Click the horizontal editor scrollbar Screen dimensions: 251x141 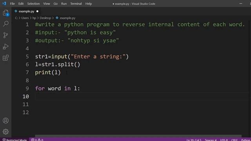click(138, 136)
